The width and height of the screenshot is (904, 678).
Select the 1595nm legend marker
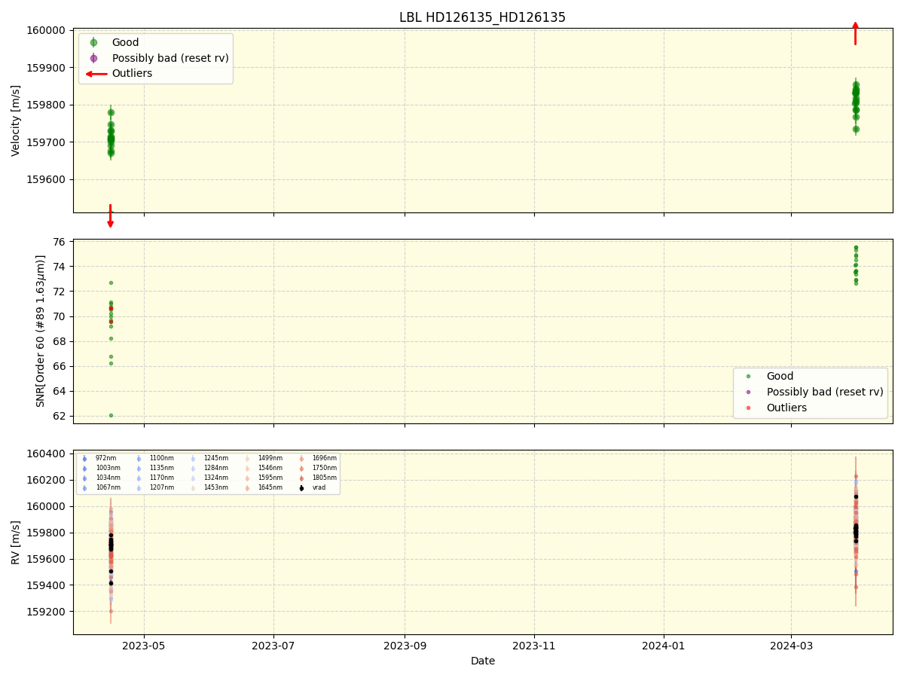coord(247,478)
